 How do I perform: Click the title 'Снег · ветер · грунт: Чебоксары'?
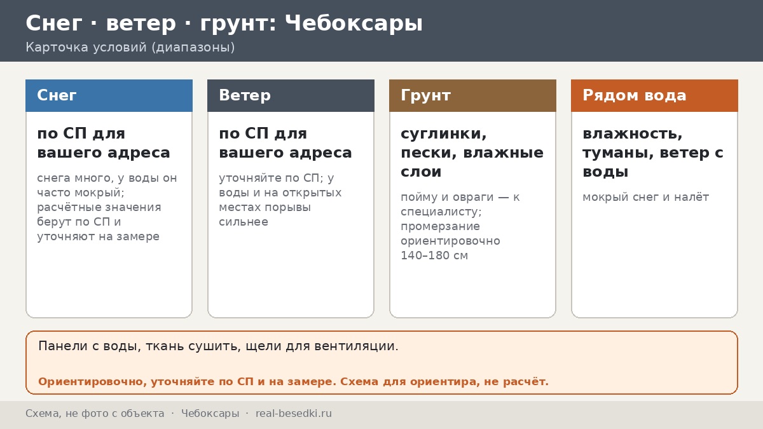point(224,24)
